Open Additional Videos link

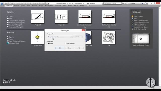point(140,25)
